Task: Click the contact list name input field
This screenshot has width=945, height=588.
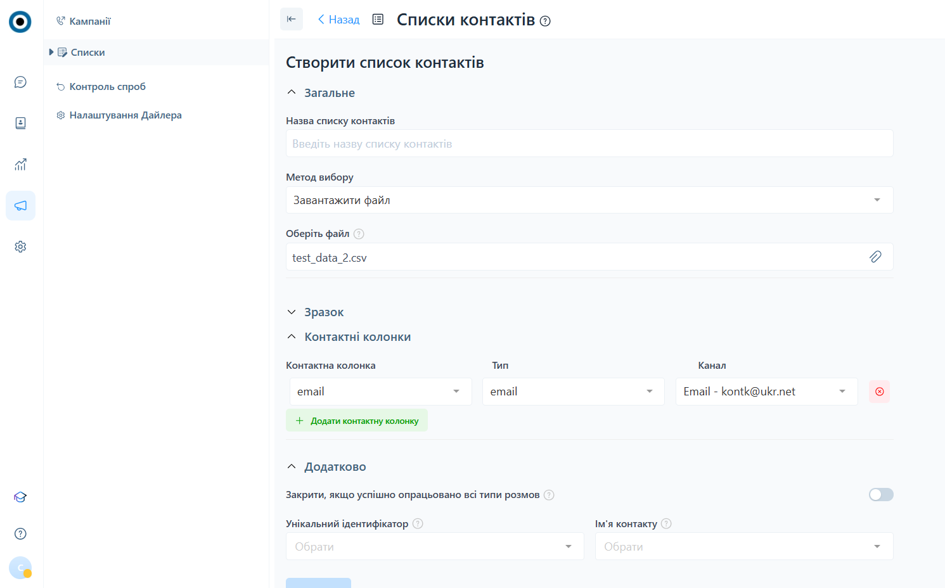Action: [589, 144]
